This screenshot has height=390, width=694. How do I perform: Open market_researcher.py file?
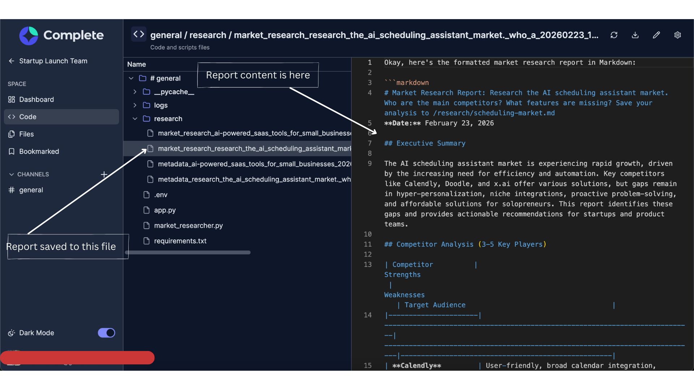188,226
